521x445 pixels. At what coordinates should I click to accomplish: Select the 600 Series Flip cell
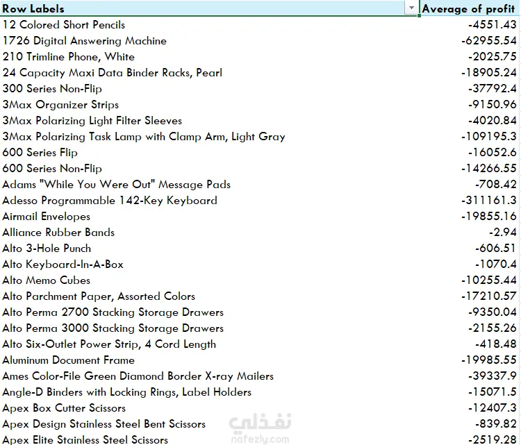point(40,153)
